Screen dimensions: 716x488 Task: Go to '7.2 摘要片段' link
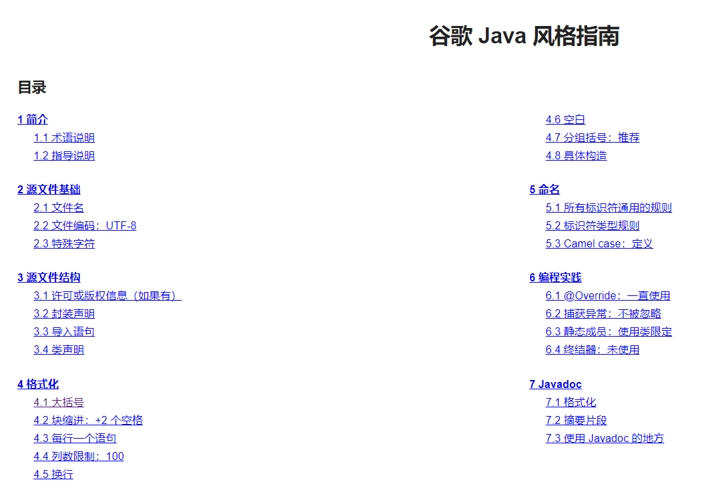(x=577, y=420)
